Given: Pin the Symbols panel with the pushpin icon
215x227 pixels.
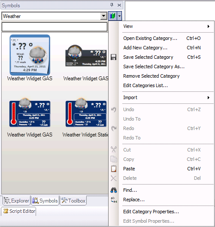Looking at the screenshot, I should coord(112,5).
